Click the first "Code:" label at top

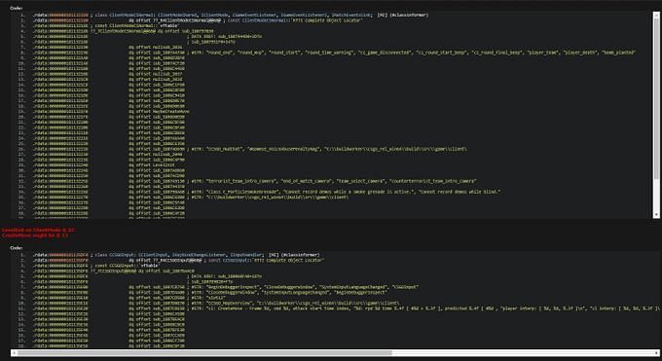tap(17, 8)
